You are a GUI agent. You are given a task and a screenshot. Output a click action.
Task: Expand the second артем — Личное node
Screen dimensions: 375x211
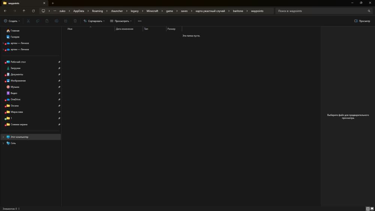[3, 49]
